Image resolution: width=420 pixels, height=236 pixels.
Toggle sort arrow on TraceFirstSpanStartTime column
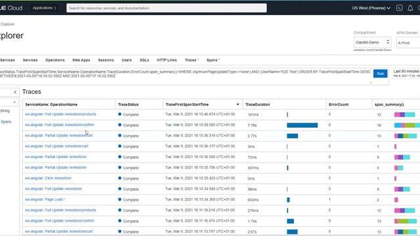[x=238, y=104]
